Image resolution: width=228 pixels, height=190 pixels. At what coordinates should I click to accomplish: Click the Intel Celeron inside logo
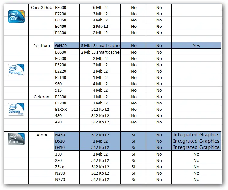pyautogui.click(x=16, y=109)
